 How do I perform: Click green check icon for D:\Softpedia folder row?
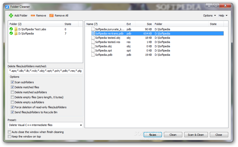[x=11, y=33]
